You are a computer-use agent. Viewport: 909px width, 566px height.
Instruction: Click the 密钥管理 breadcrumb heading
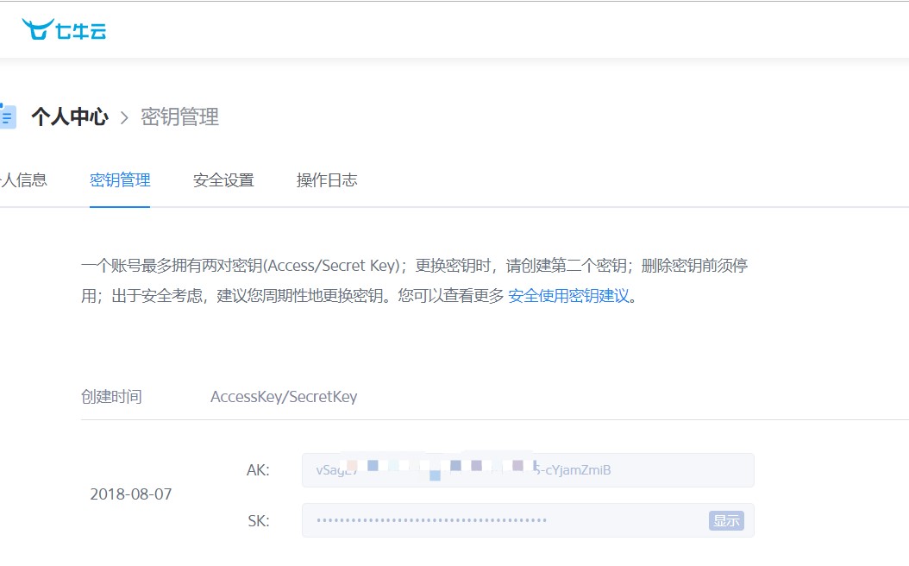(179, 117)
